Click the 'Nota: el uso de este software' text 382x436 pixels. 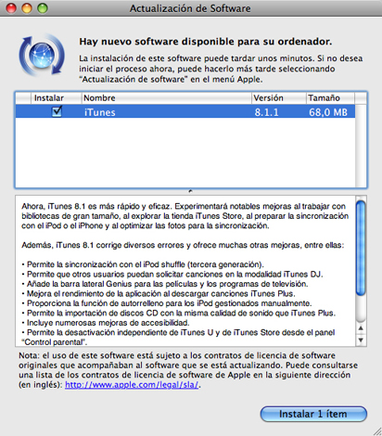[x=188, y=370]
